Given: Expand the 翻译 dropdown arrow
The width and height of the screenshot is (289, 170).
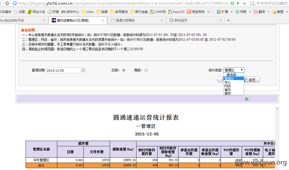Looking at the screenshot, I should point(268,12).
